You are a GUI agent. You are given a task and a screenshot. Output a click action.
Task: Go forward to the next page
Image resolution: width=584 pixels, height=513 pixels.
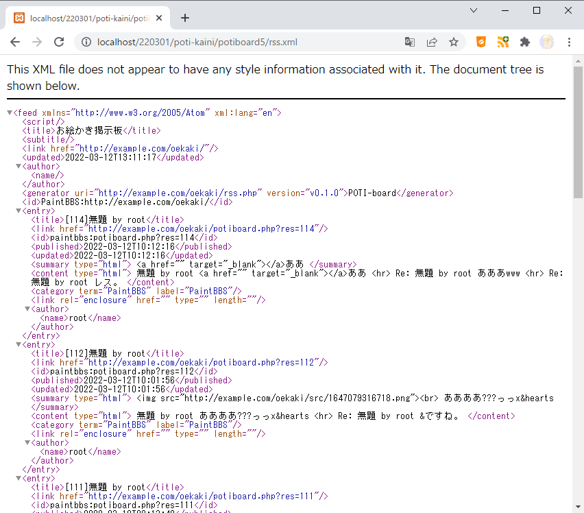(x=37, y=42)
